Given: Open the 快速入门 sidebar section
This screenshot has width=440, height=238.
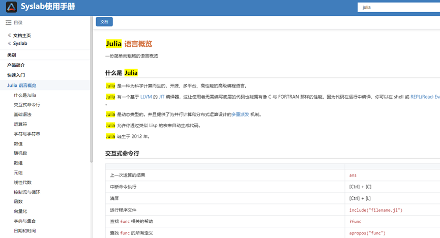Looking at the screenshot, I should coord(16,75).
